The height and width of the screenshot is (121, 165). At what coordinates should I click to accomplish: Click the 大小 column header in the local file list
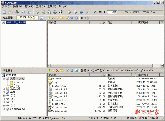pyautogui.click(x=98, y=75)
